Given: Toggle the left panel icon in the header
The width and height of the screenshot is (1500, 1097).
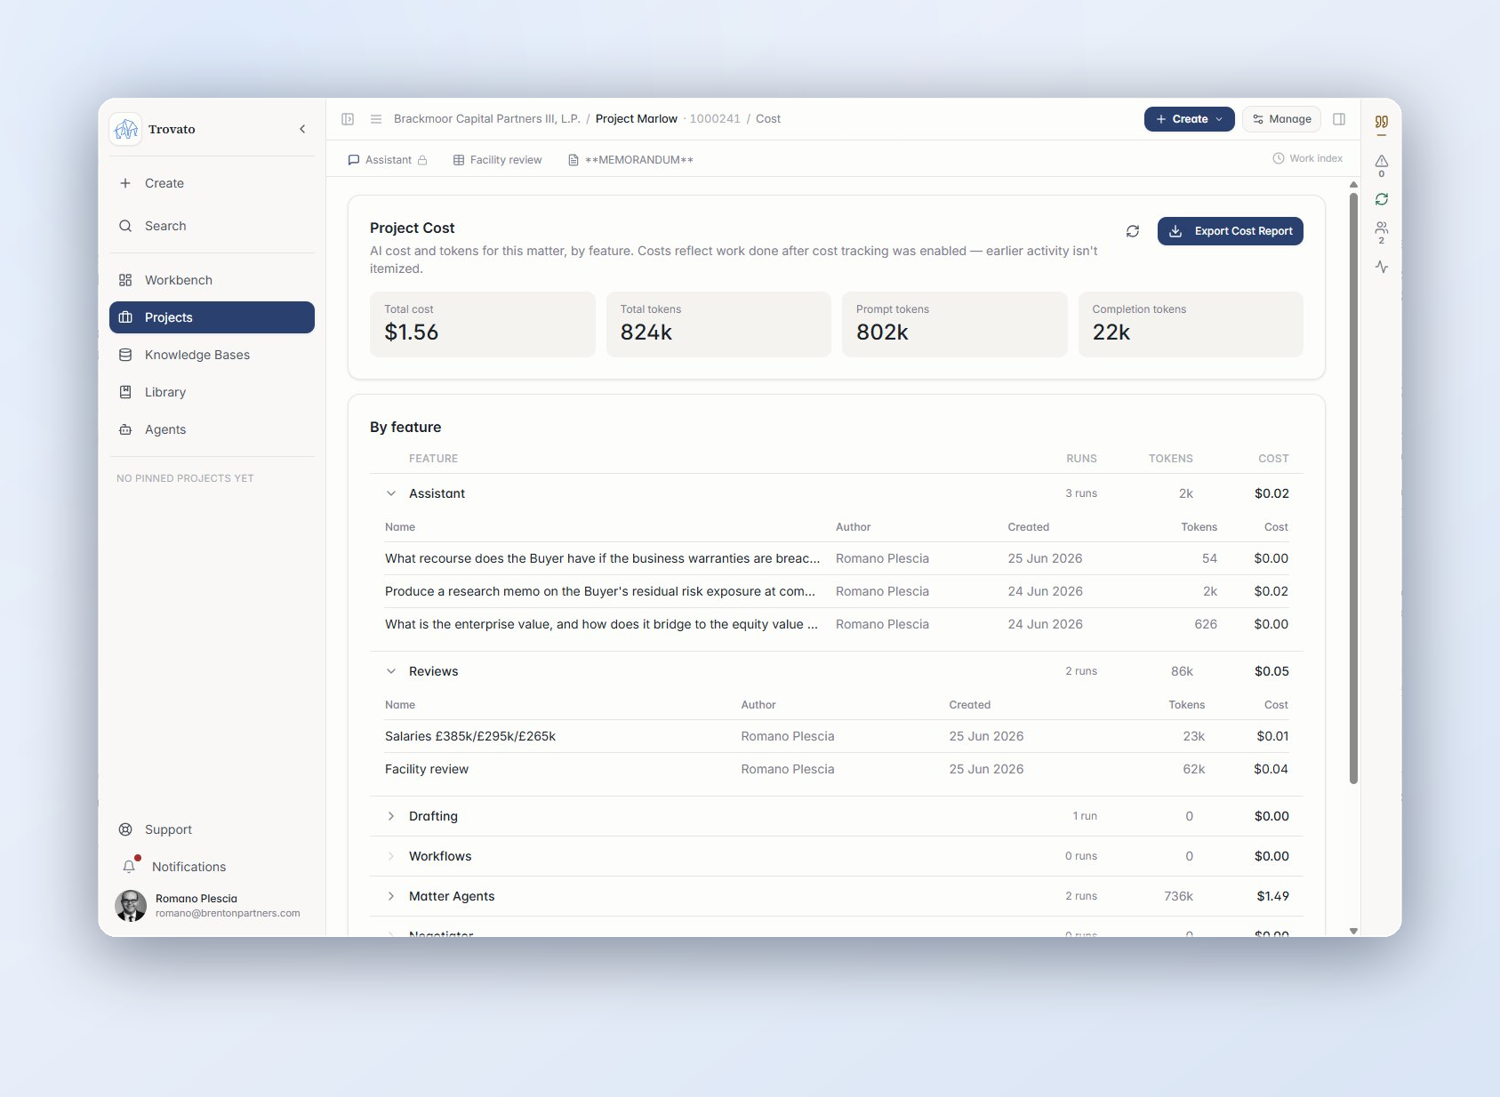Looking at the screenshot, I should point(348,119).
